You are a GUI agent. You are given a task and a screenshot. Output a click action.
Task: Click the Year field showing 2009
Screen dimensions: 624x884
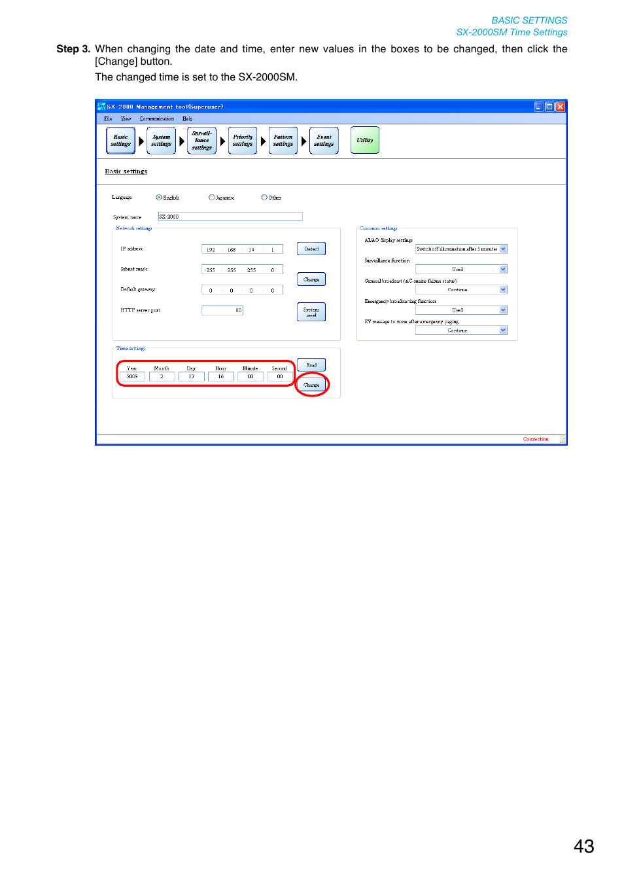[132, 377]
